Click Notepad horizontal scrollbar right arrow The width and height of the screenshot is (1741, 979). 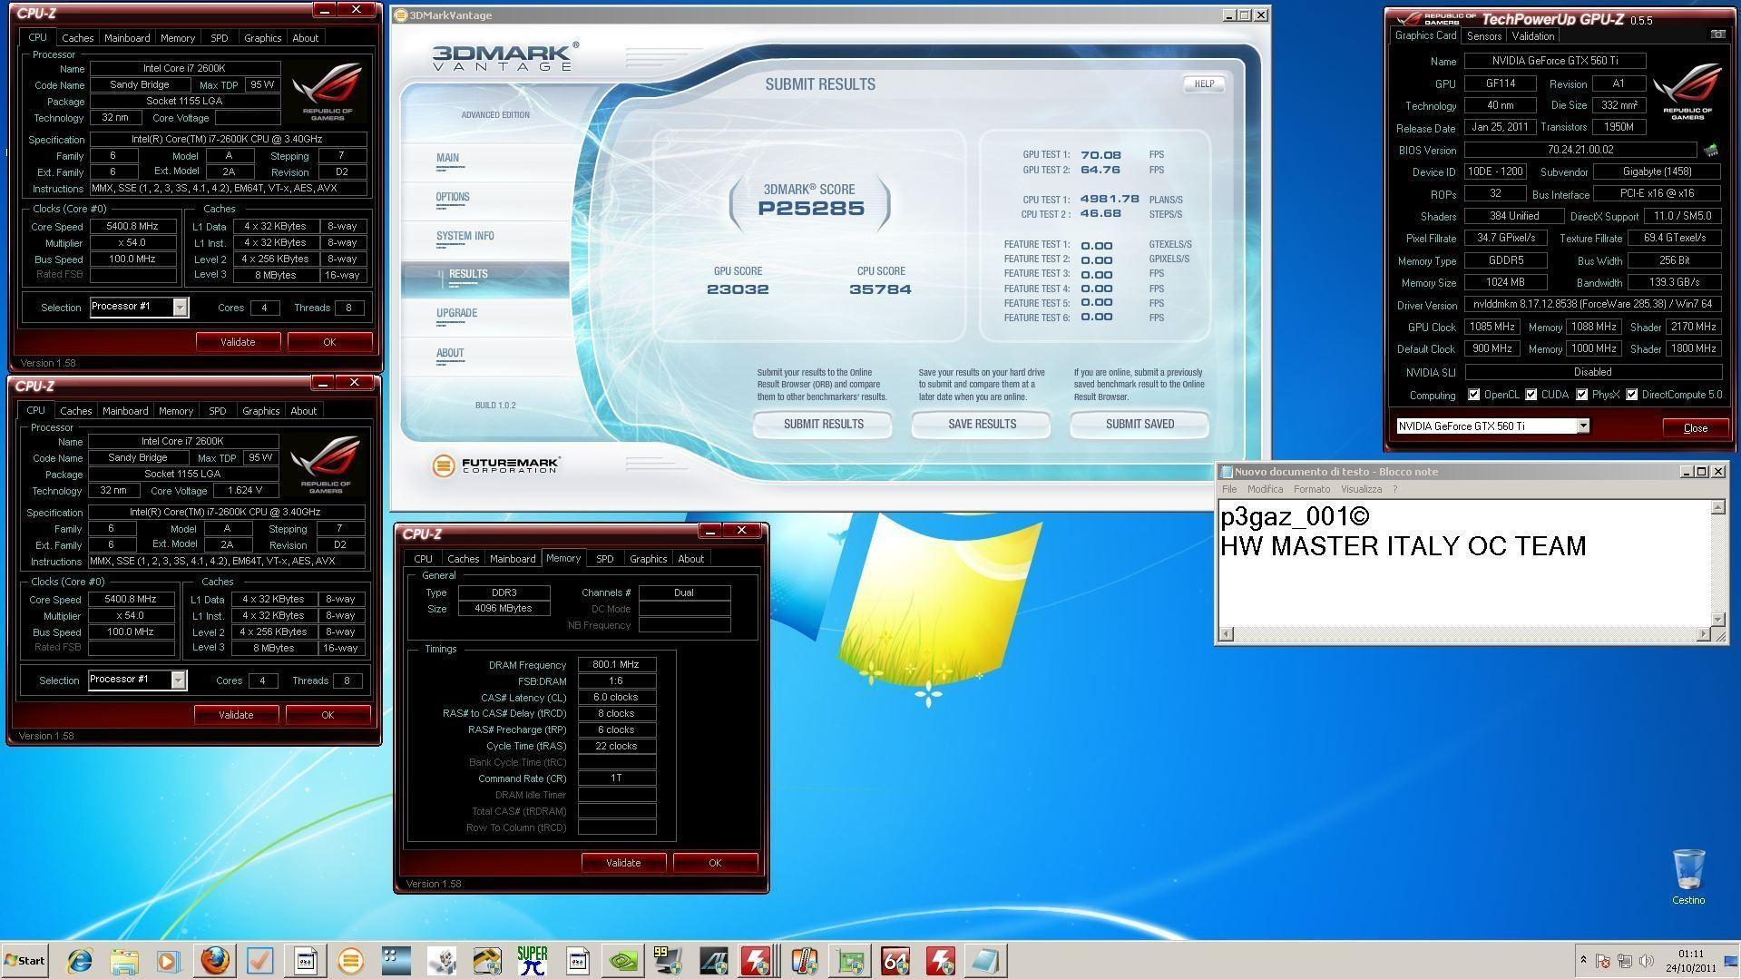pos(1703,634)
